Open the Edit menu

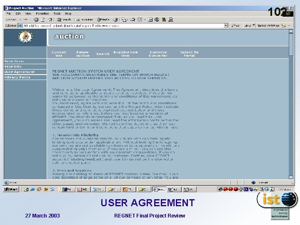(x=18, y=14)
